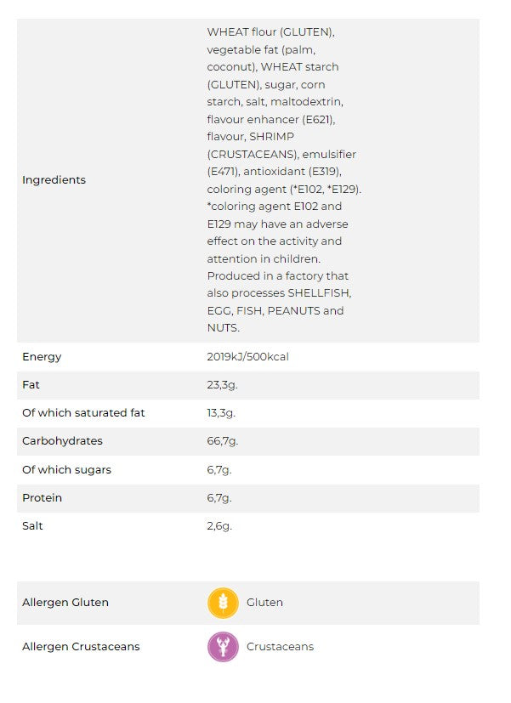Click the Protein row label
Viewport: 511px width, 703px height.
[42, 498]
